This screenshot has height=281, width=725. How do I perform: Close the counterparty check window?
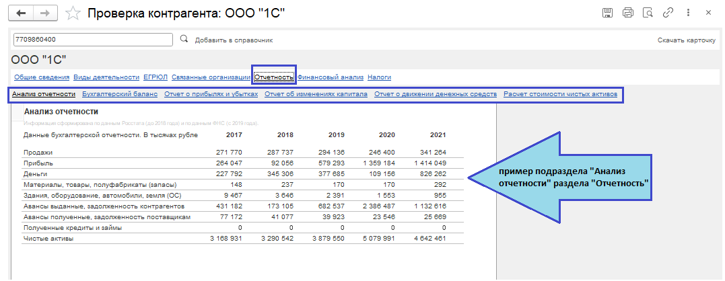pos(708,13)
